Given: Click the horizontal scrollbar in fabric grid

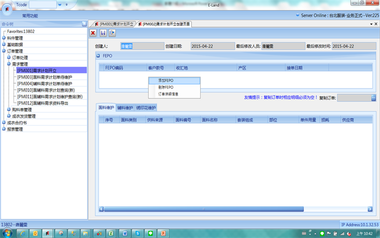Looking at the screenshot, I should click(x=234, y=209).
